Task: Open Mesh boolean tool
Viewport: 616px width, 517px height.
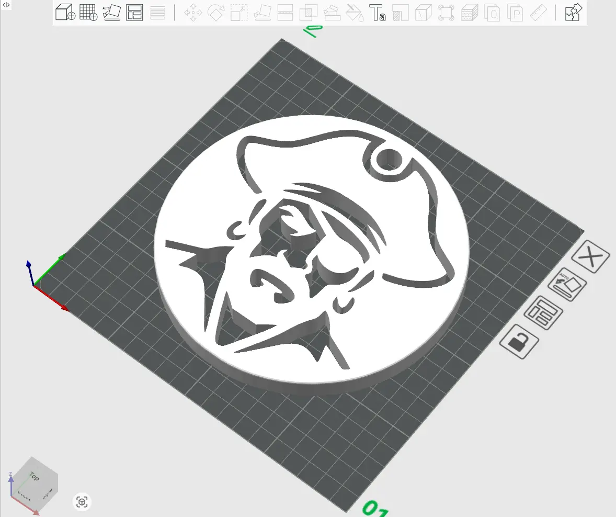Action: click(309, 13)
